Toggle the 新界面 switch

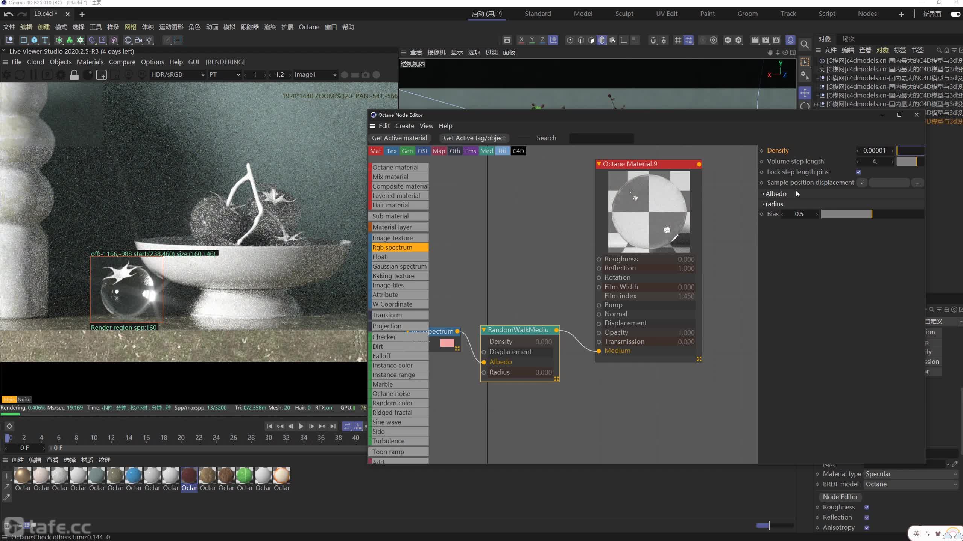click(x=955, y=14)
